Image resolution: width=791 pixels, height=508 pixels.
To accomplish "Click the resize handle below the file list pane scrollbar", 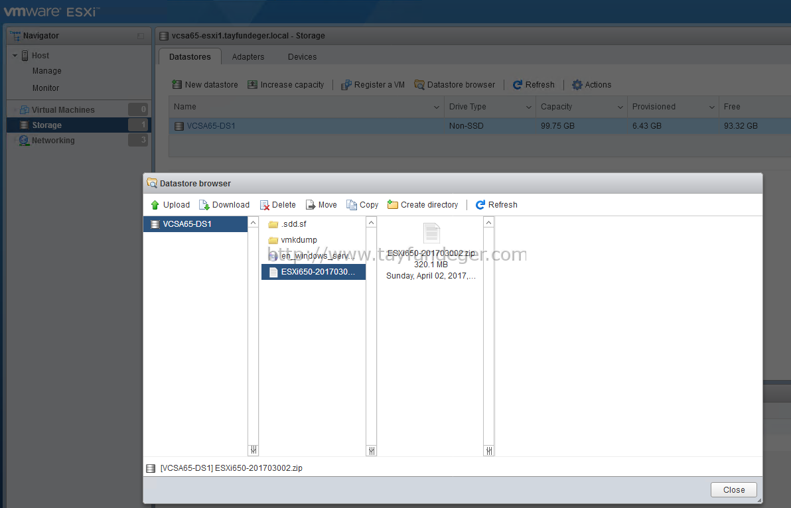I will point(372,450).
